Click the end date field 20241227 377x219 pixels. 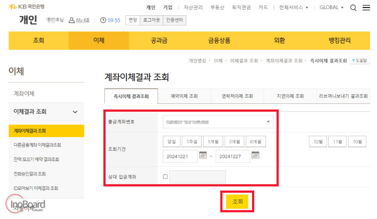233,156
